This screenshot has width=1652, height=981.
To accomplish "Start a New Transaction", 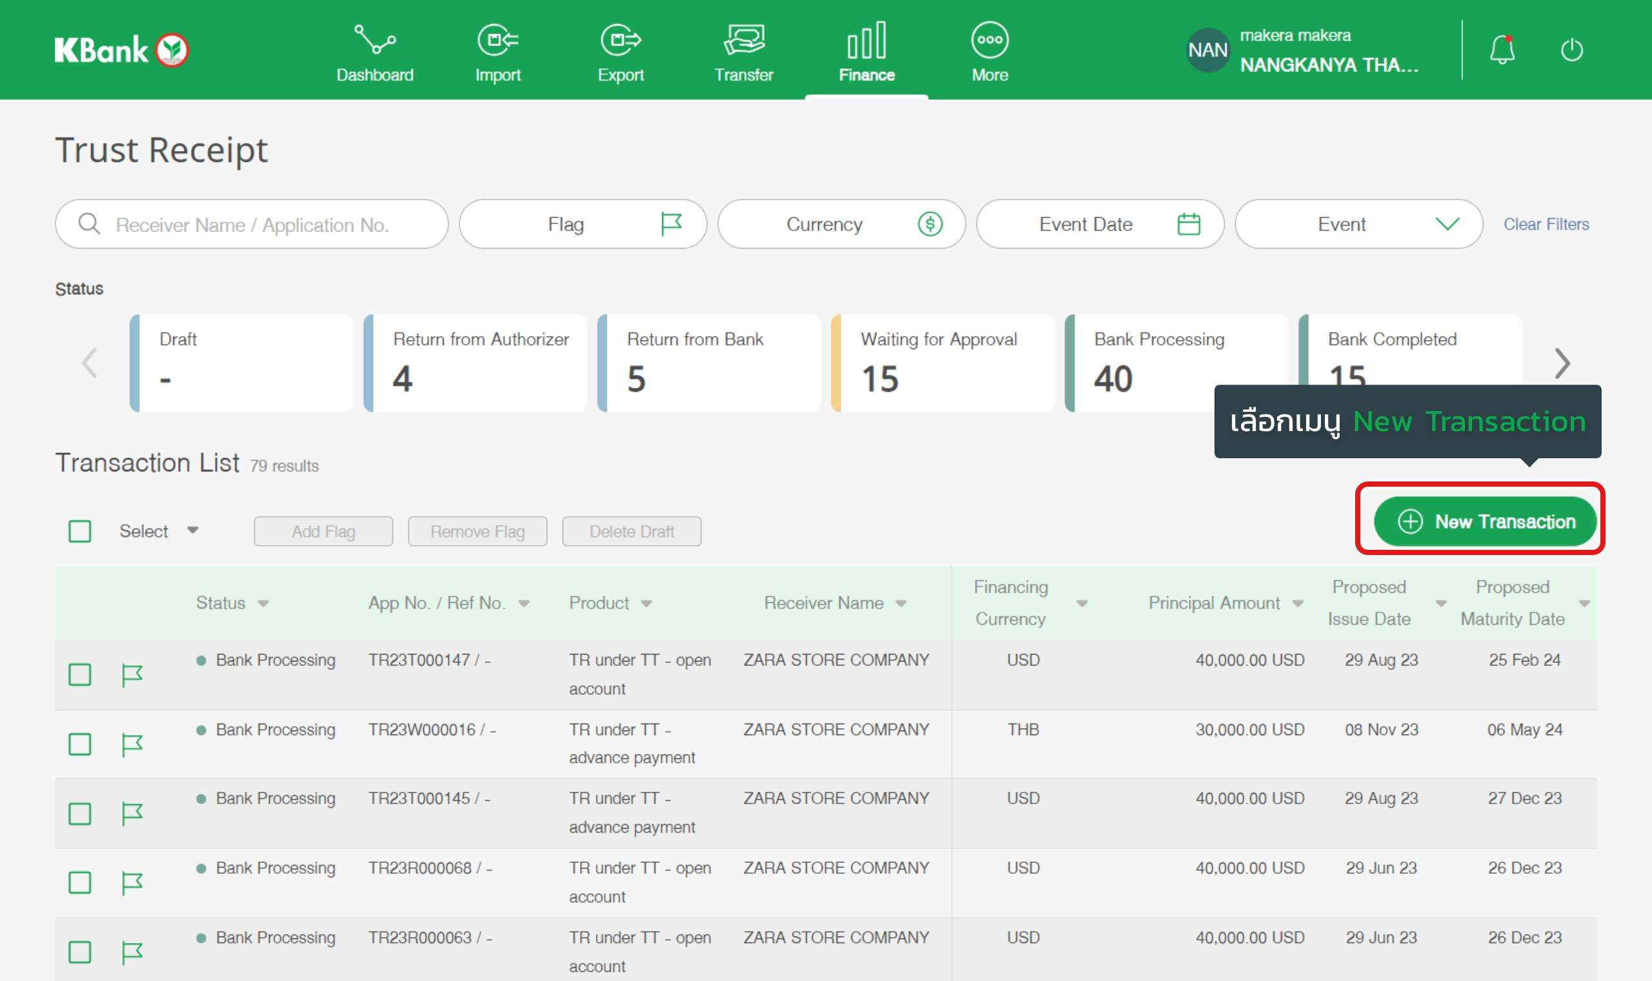I will click(x=1485, y=521).
